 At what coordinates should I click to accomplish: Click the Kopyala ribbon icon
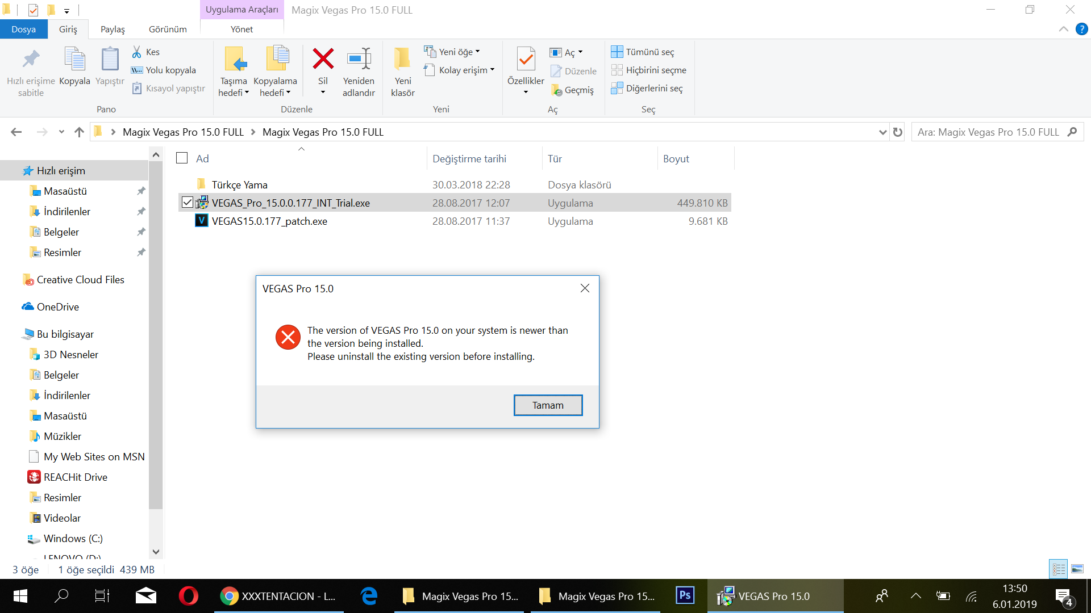click(x=74, y=59)
